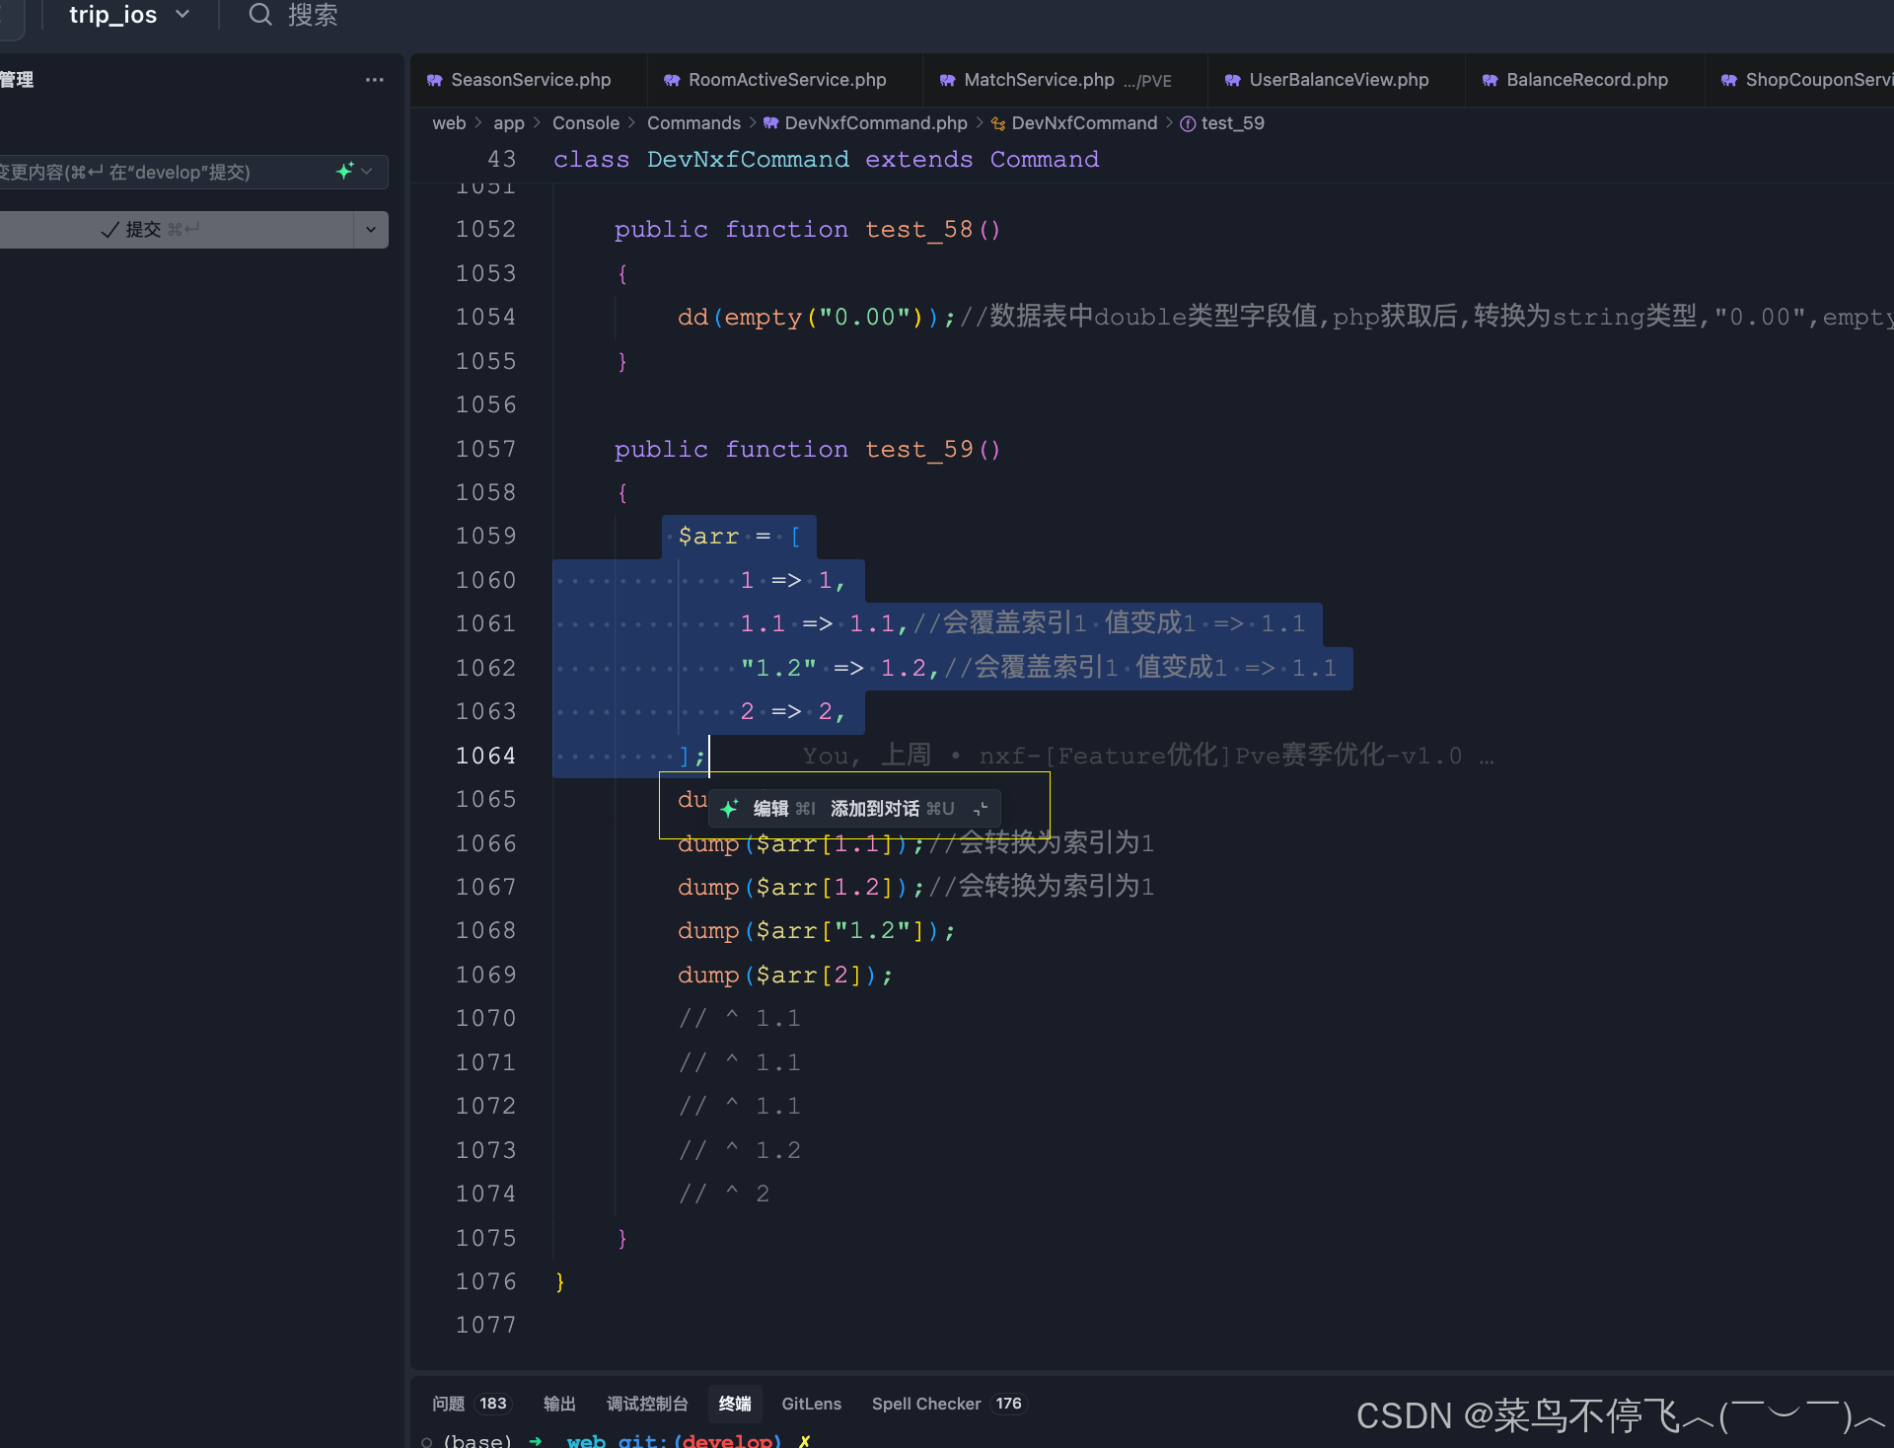Switch to the RoomActiveService.php tab

[786, 80]
